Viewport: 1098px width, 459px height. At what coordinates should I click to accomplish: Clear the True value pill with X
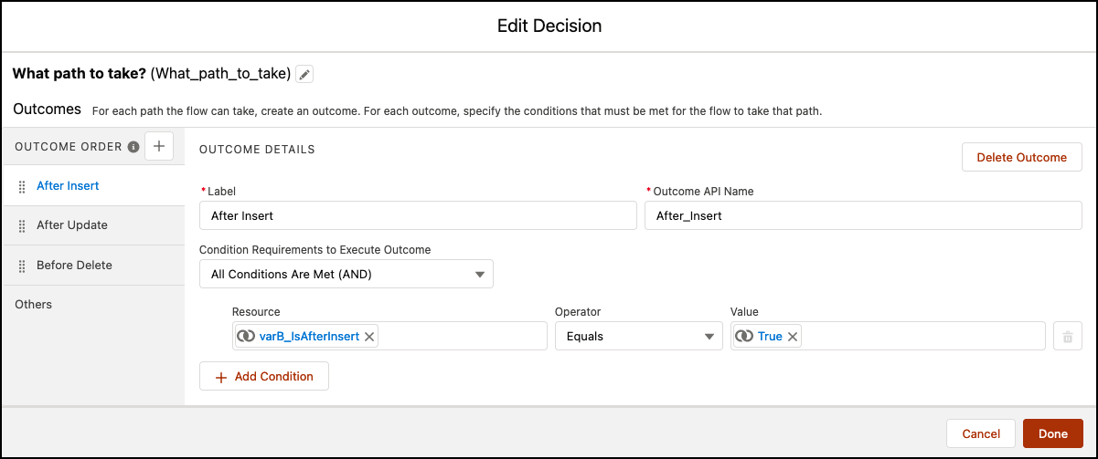pyautogui.click(x=793, y=337)
